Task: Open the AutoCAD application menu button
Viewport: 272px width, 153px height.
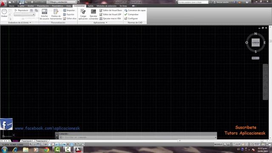Action: pos(3,3)
